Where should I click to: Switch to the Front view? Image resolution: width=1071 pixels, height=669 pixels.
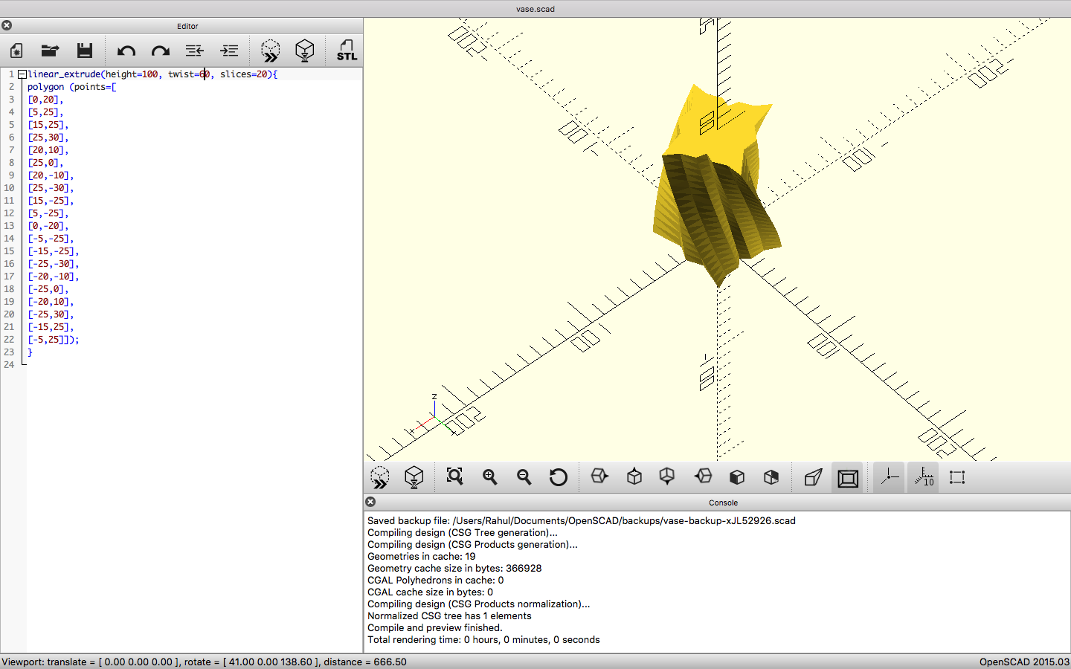737,477
